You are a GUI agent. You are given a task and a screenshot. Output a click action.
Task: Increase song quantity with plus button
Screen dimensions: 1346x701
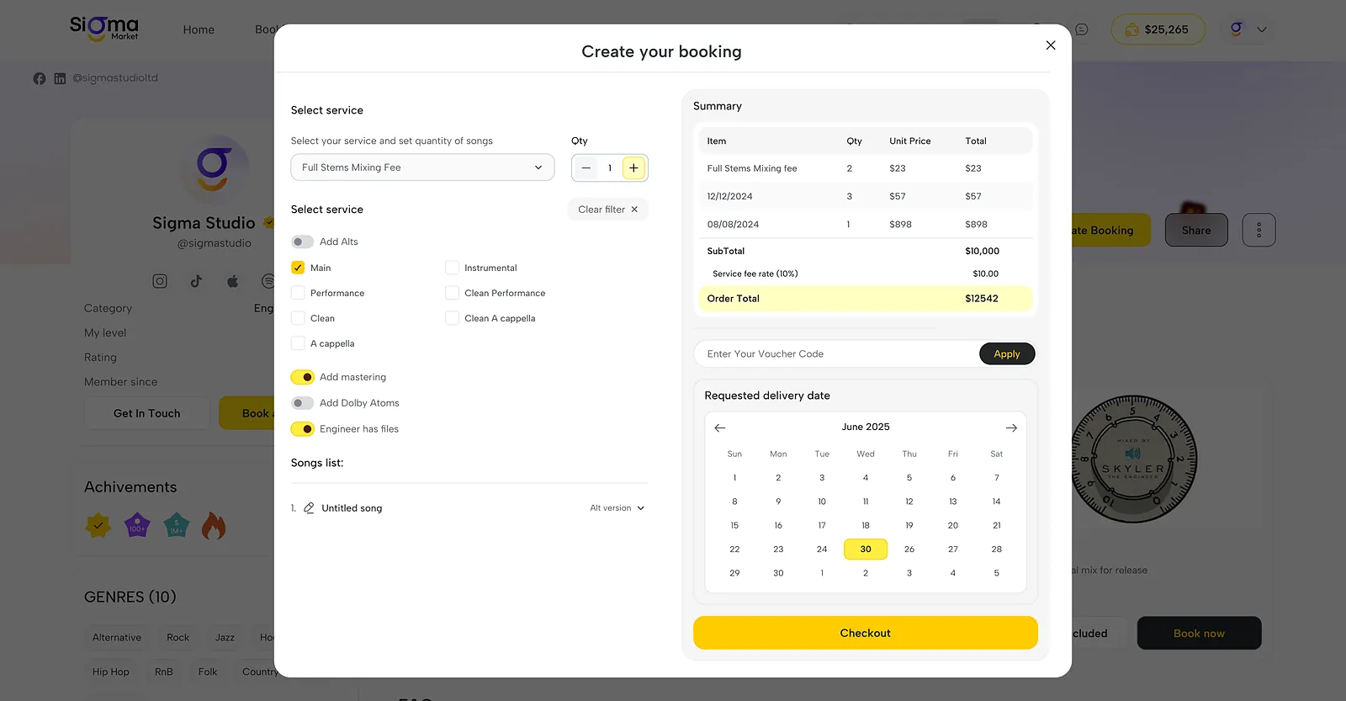633,167
